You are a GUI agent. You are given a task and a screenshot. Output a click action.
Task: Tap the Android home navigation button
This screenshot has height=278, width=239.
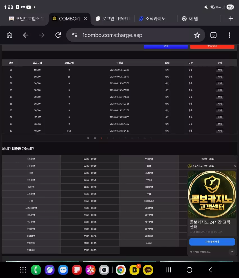(189, 270)
